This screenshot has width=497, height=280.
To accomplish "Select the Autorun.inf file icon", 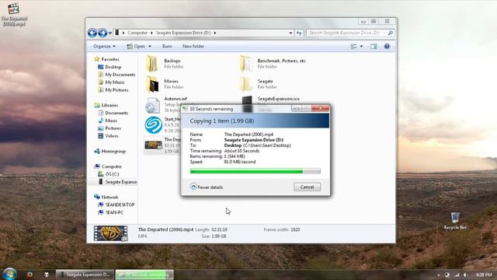I will [152, 105].
